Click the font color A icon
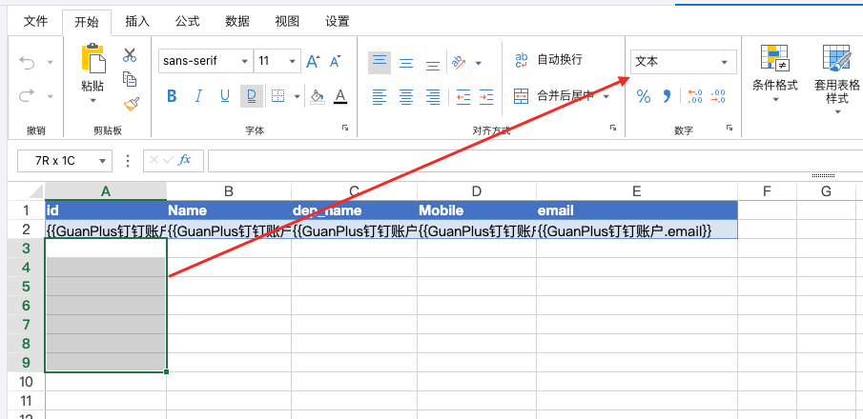 (x=340, y=97)
